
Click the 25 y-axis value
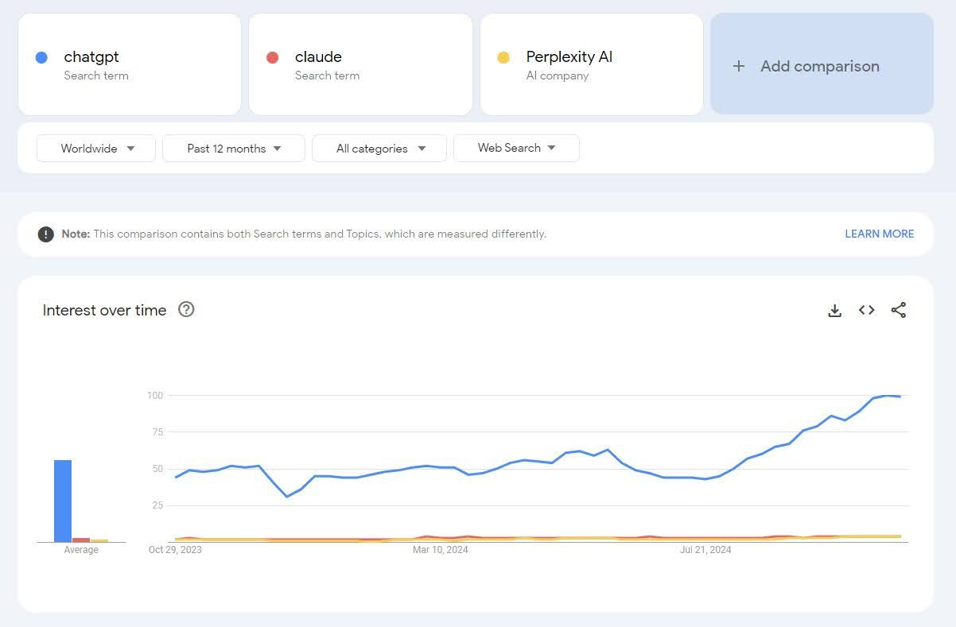click(157, 505)
